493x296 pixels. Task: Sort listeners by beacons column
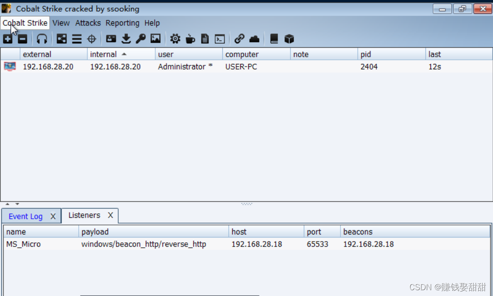(415, 232)
